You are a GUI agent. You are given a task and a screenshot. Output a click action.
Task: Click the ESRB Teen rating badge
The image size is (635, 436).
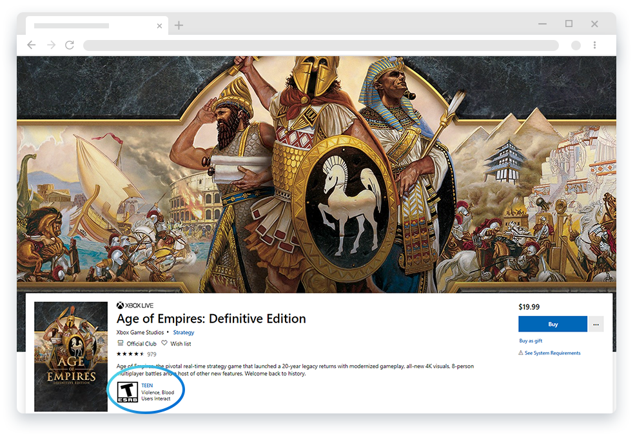pyautogui.click(x=128, y=392)
